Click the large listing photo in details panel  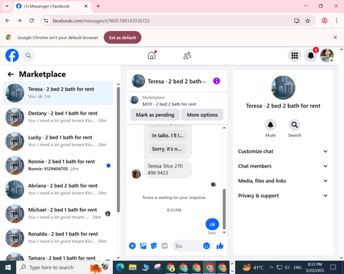point(283,88)
